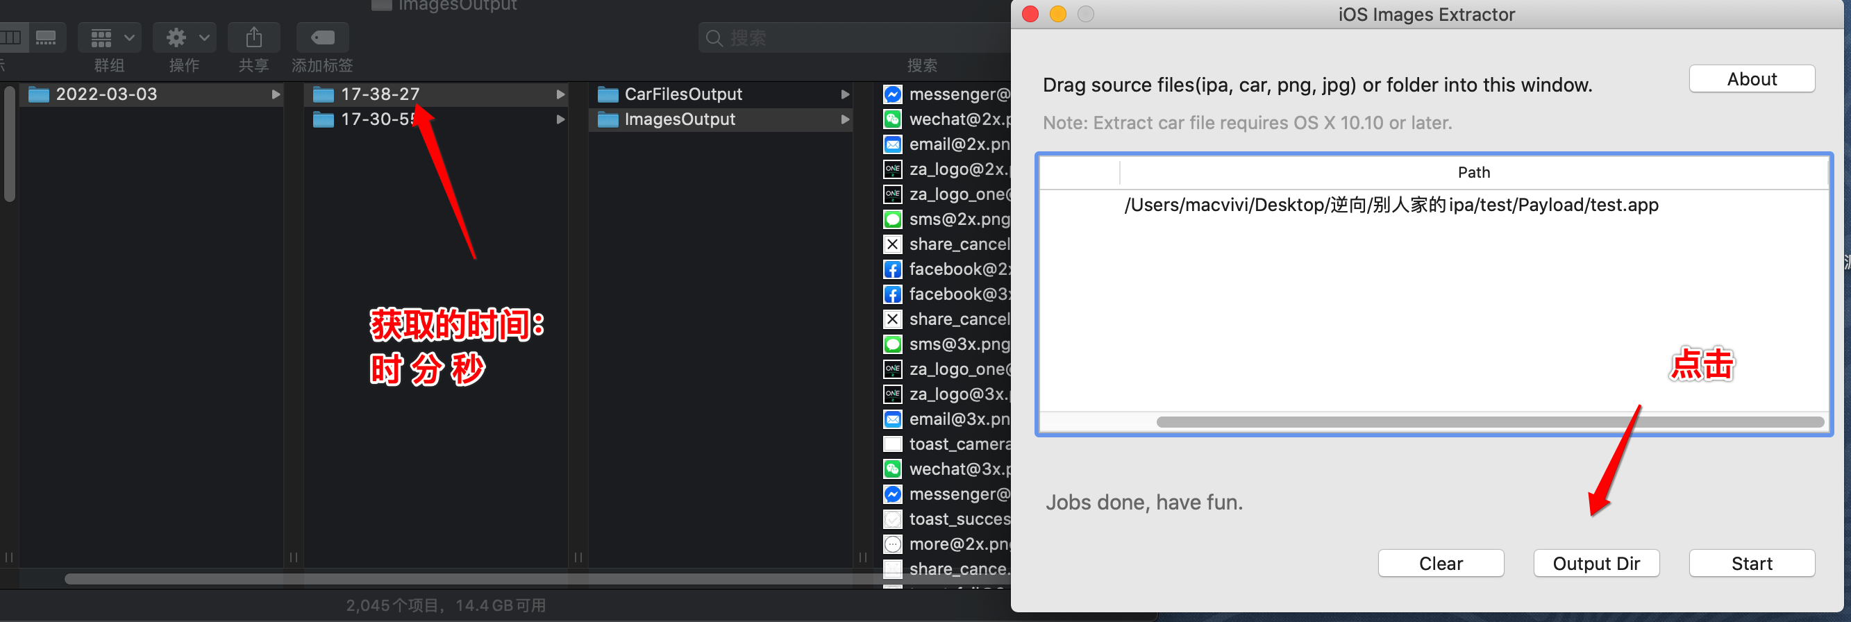
Task: Select the toast_succes file icon
Action: 891,519
